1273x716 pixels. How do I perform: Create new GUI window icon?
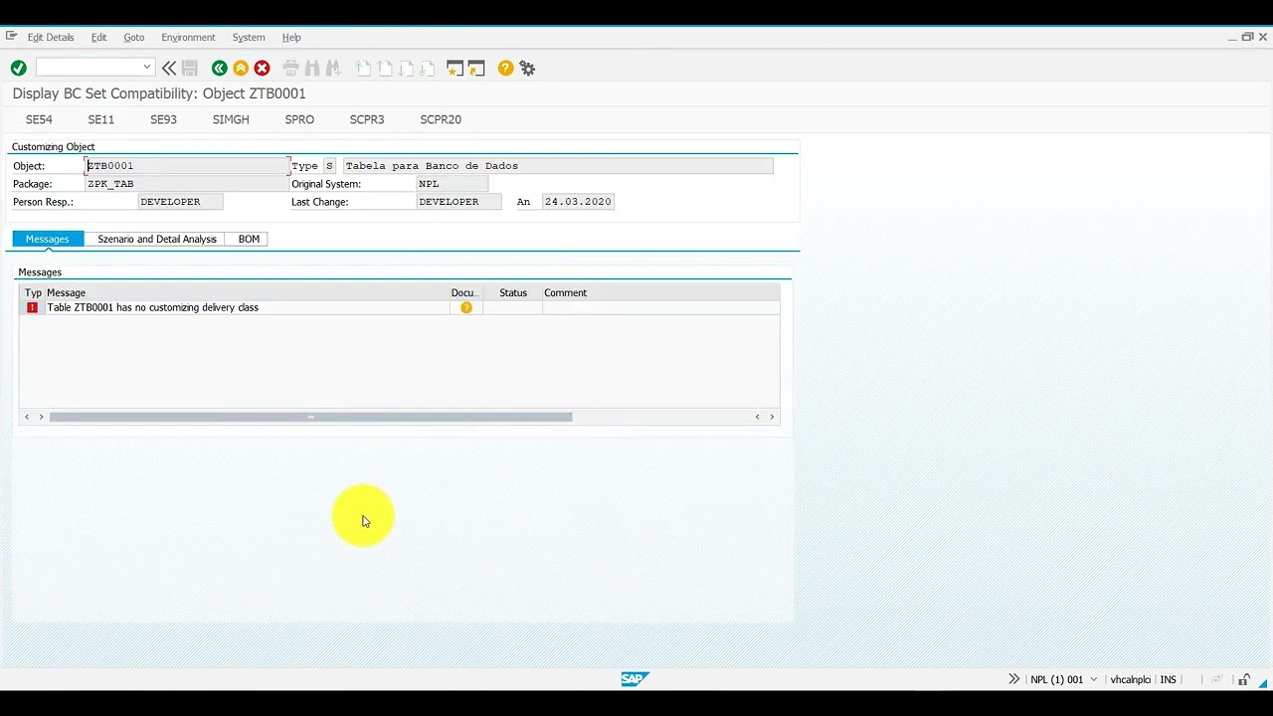coord(455,68)
